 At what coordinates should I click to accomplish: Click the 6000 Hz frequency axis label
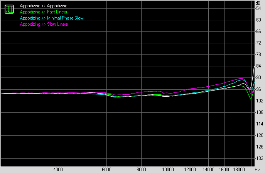point(107,169)
